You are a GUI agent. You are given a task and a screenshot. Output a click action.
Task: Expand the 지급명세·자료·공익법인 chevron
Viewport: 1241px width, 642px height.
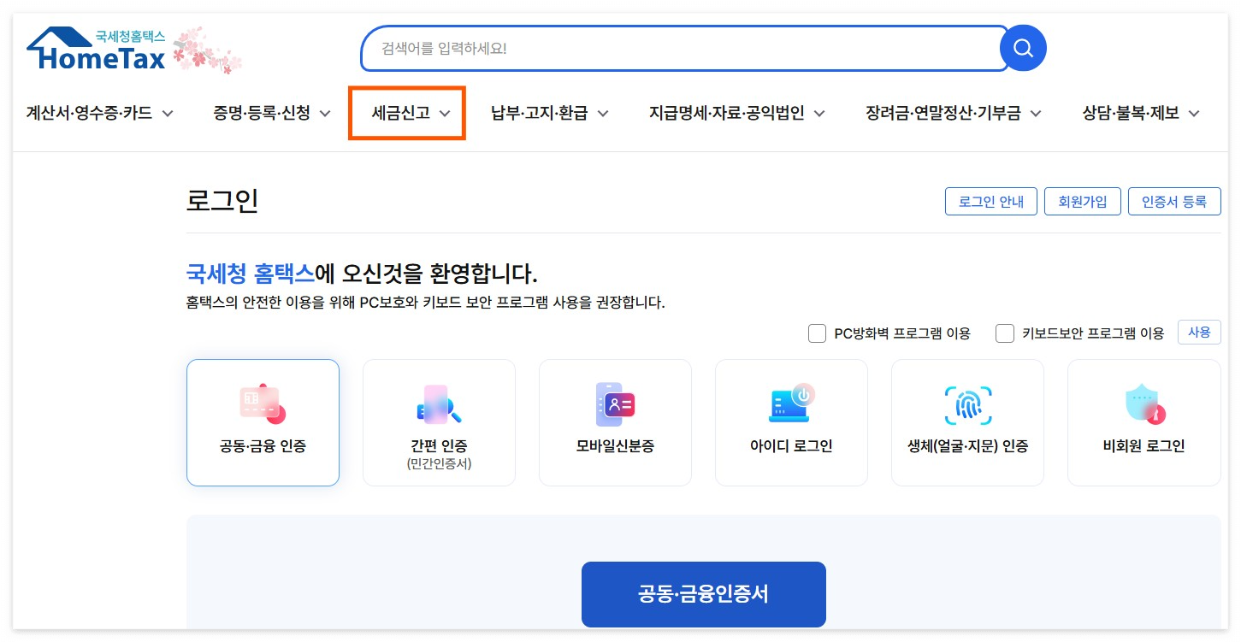[x=819, y=113]
